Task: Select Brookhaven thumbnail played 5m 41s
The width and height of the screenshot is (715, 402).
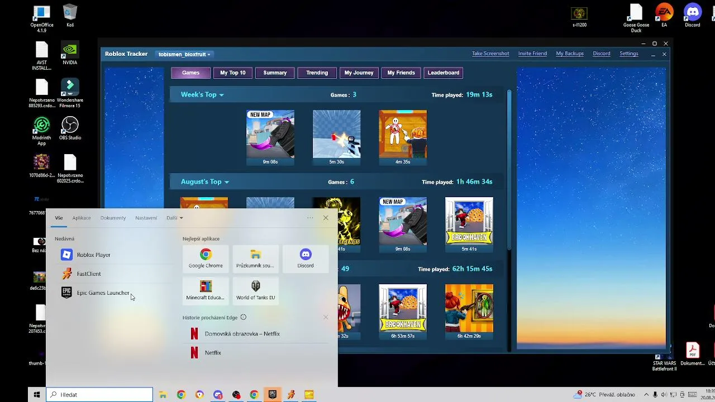Action: [469, 224]
